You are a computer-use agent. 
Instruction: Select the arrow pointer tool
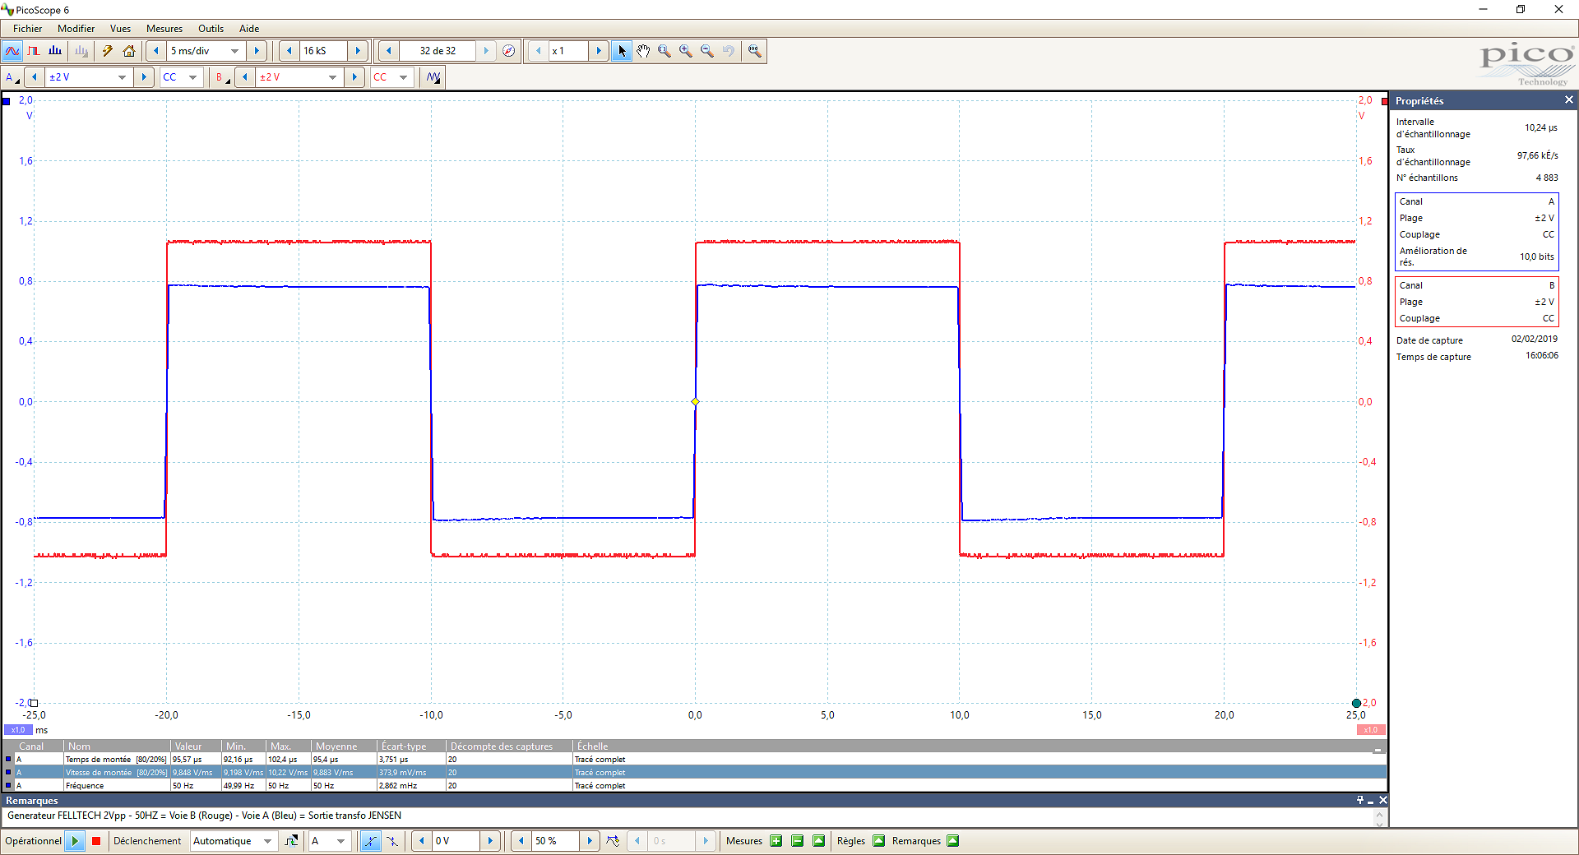622,51
